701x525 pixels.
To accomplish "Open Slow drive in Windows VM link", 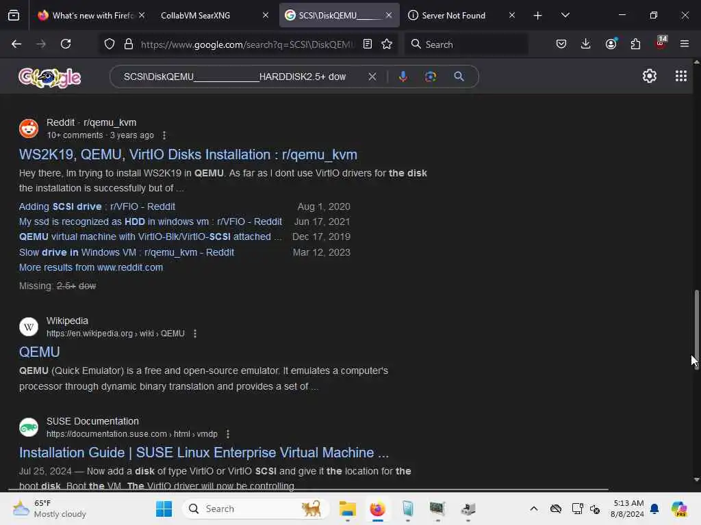I will coord(127,252).
